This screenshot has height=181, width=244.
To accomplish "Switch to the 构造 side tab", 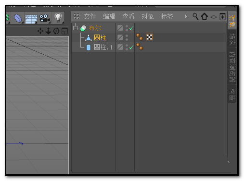I will click(232, 95).
